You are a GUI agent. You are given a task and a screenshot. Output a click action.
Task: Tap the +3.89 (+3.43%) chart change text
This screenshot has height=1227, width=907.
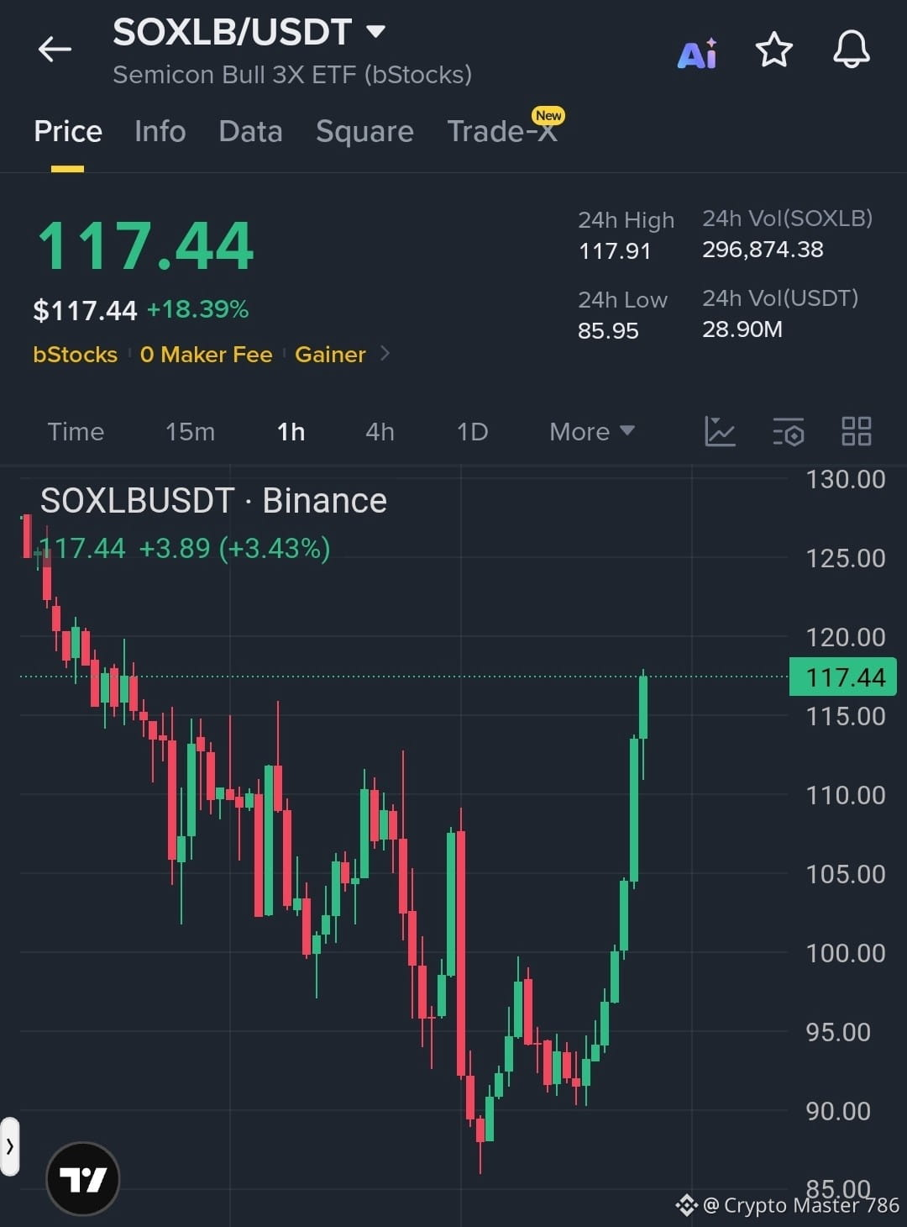(x=234, y=549)
